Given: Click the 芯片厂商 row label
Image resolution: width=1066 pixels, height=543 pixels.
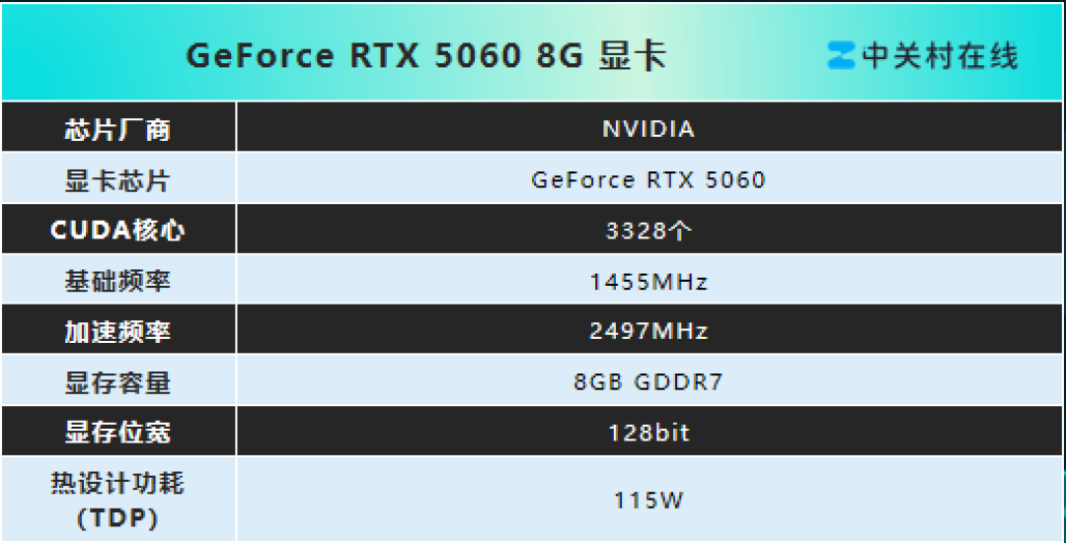Looking at the screenshot, I should pos(117,130).
